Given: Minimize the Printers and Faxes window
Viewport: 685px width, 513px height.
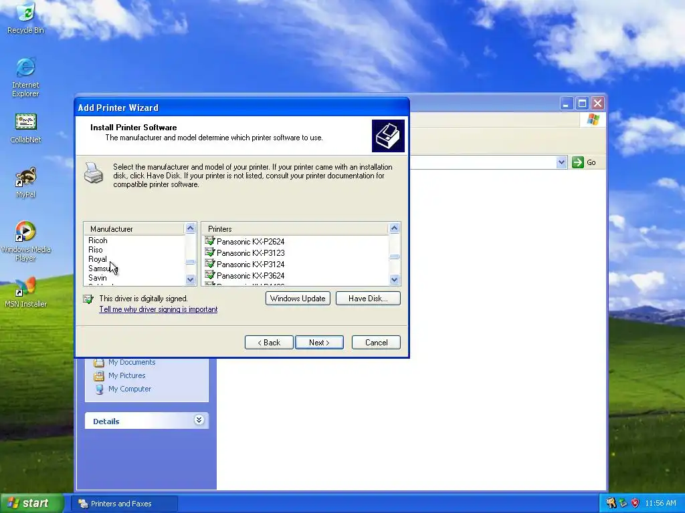Looking at the screenshot, I should coord(566,104).
